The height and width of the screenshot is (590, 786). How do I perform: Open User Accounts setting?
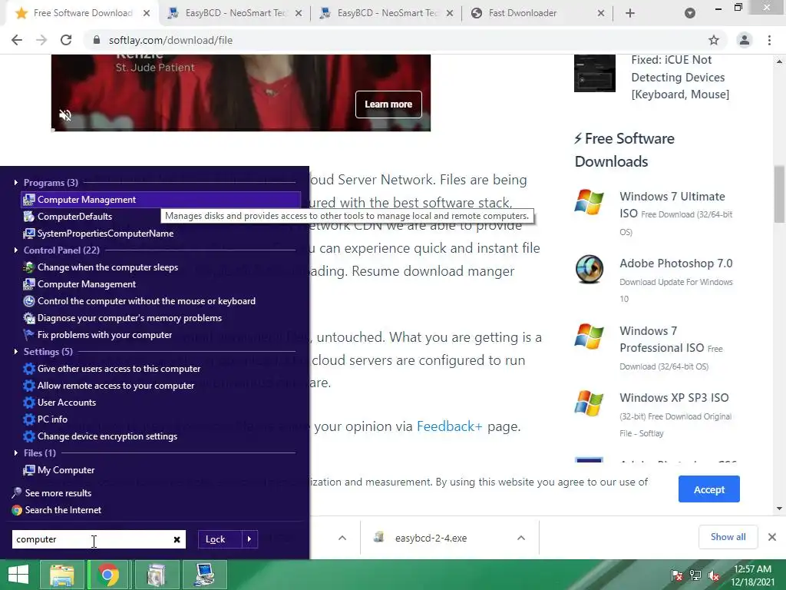coord(66,403)
